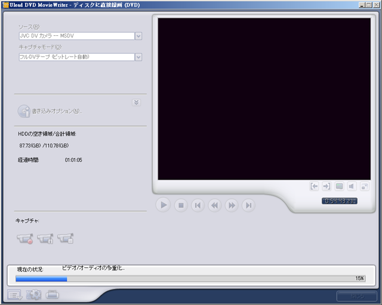Click the timecode display 0:54:43.23
The width and height of the screenshot is (382, 305).
(x=340, y=201)
